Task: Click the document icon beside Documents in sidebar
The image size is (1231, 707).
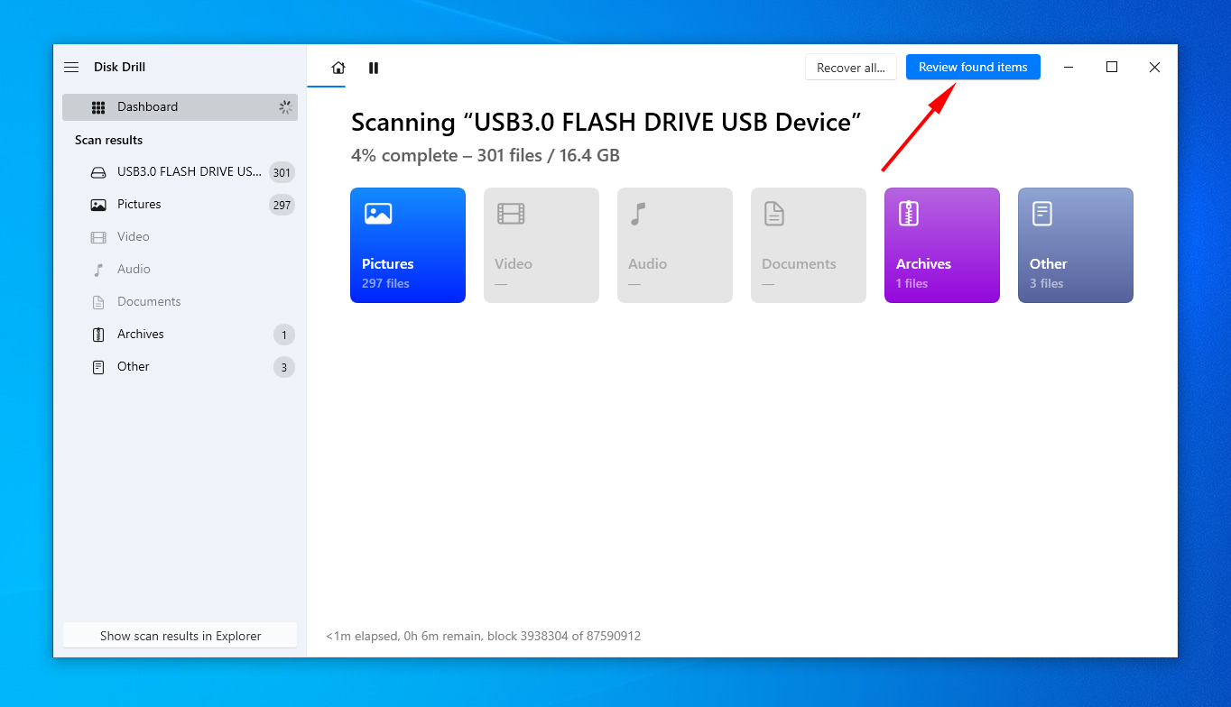Action: pos(98,302)
